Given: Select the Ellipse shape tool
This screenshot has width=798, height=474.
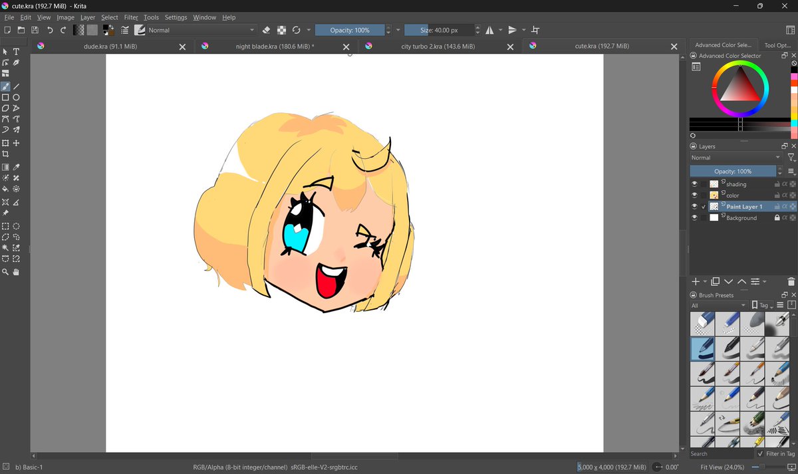Looking at the screenshot, I should pyautogui.click(x=17, y=98).
